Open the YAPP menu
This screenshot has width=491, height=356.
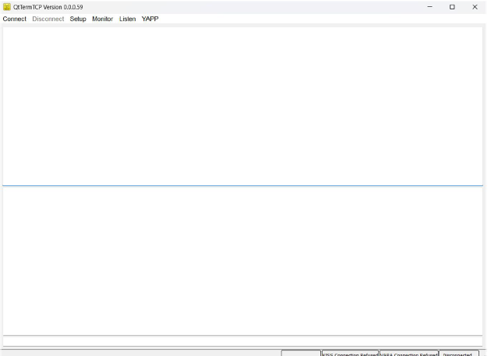point(150,19)
